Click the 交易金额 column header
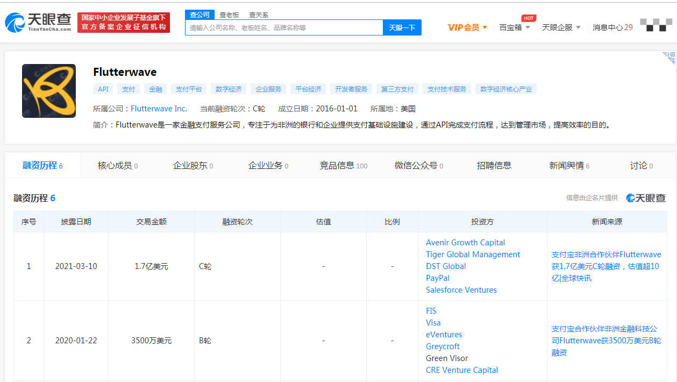677x382 pixels. (152, 222)
